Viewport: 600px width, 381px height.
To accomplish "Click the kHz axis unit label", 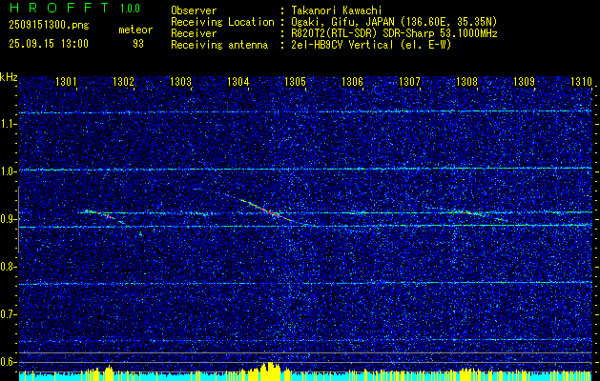I will click(9, 77).
